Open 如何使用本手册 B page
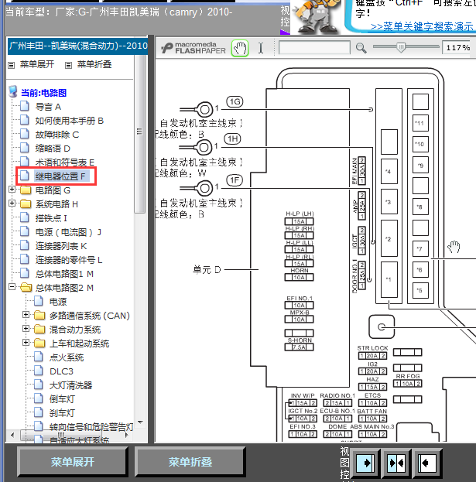The image size is (476, 482). click(x=69, y=121)
